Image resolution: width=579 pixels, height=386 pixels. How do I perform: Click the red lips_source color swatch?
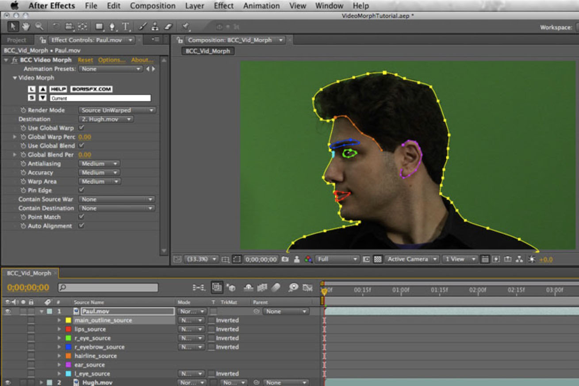click(x=68, y=329)
